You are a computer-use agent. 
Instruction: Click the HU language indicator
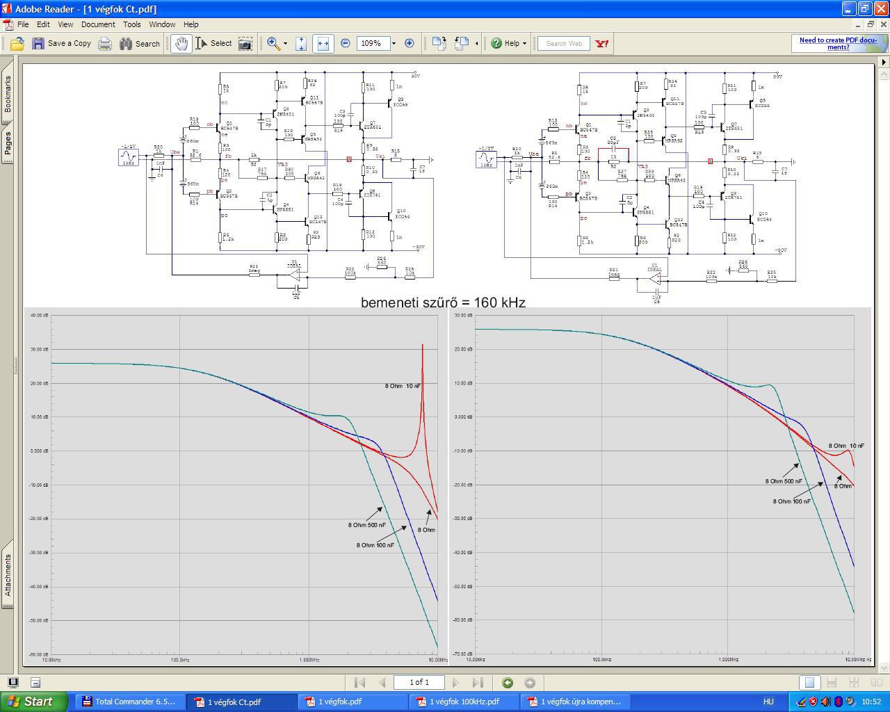coord(768,702)
